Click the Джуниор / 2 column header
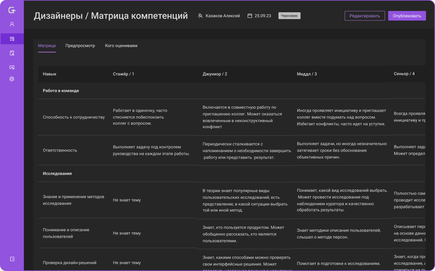The width and height of the screenshot is (435, 271). (x=215, y=74)
